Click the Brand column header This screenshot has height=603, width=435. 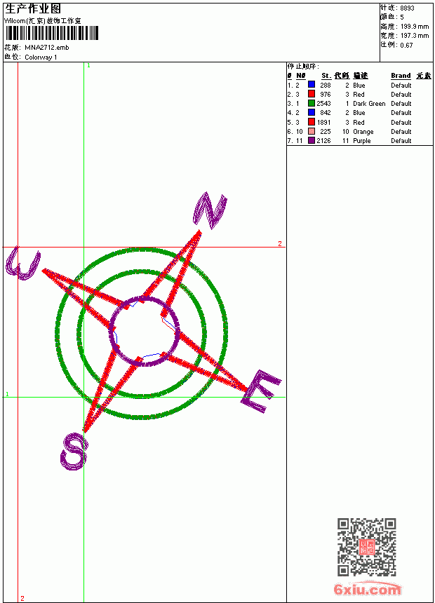[x=401, y=76]
